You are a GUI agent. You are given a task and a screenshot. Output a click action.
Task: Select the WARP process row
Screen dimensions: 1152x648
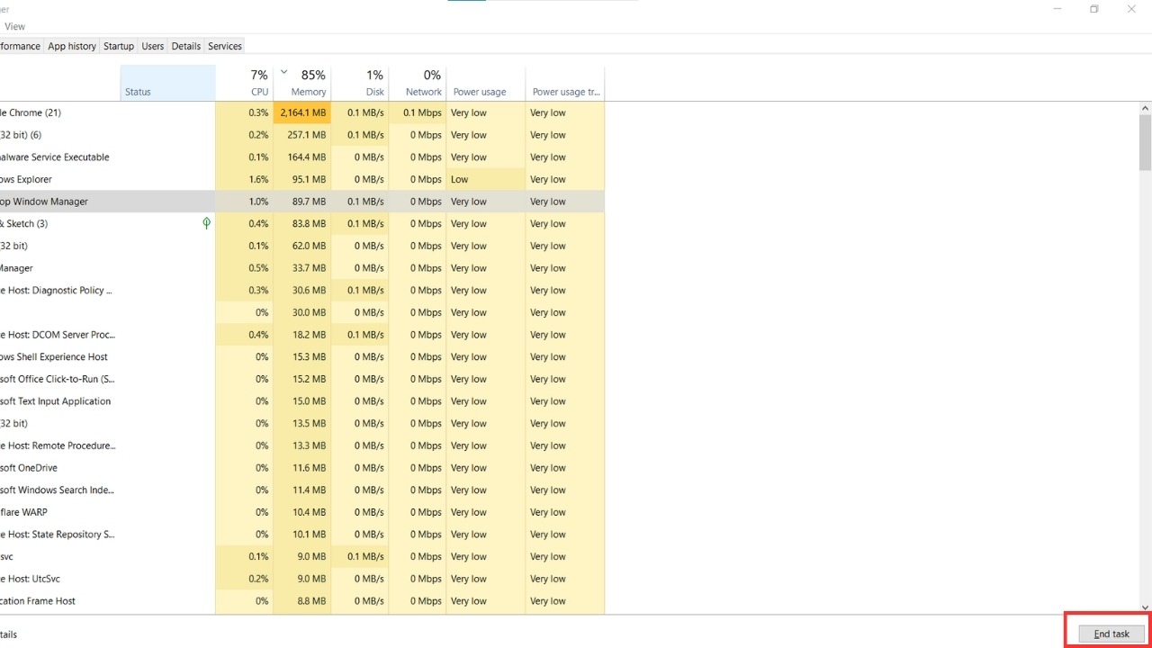302,512
